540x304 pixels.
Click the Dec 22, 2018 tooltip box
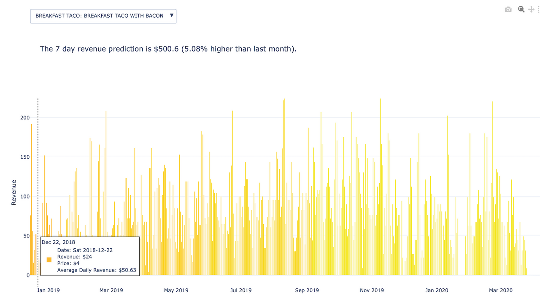click(x=90, y=255)
